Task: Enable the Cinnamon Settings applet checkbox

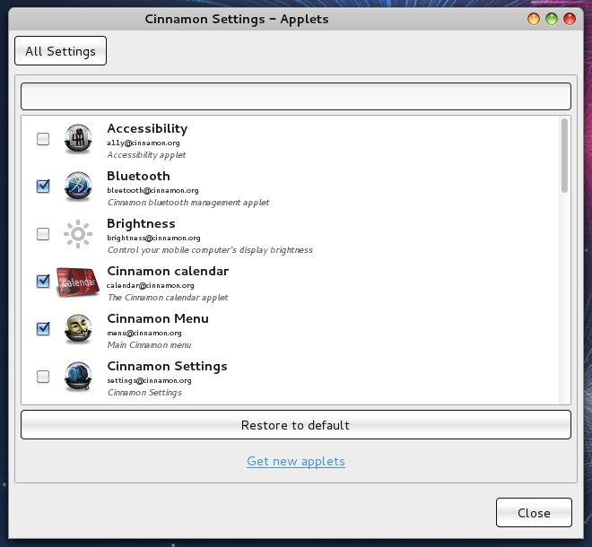Action: 43,377
